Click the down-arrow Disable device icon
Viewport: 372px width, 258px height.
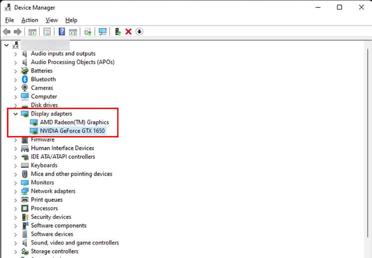pos(139,31)
